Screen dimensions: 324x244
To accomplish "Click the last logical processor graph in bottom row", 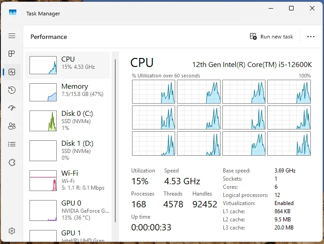I will pos(289,144).
